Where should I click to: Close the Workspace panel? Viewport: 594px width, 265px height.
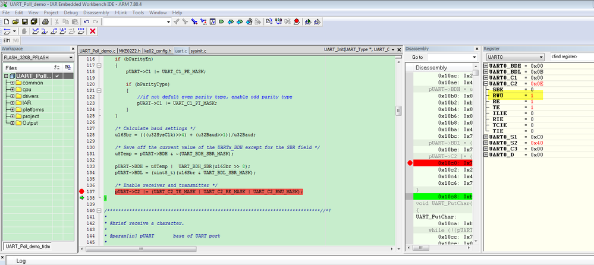[x=73, y=49]
